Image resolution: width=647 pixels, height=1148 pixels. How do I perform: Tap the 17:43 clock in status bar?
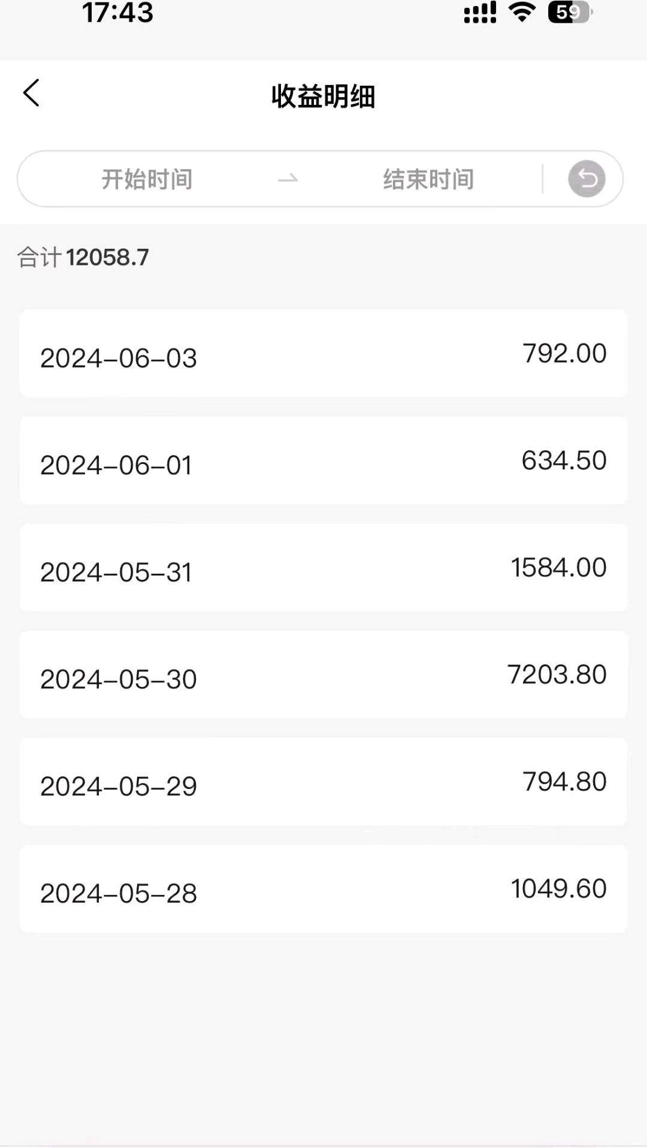point(117,13)
